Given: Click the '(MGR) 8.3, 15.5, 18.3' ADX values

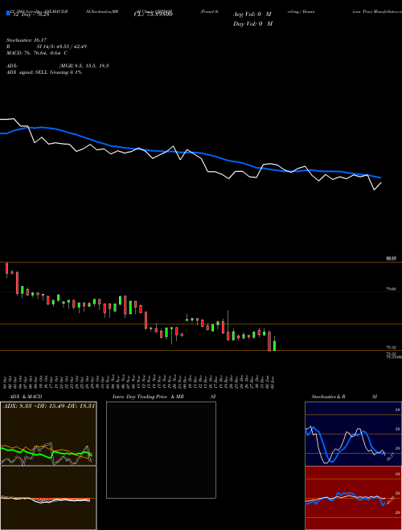Looking at the screenshot, I should [84, 66].
